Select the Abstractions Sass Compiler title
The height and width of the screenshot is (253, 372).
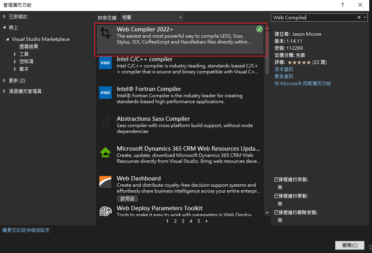(x=153, y=119)
